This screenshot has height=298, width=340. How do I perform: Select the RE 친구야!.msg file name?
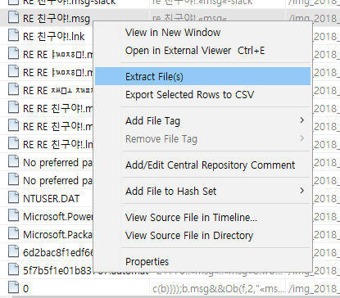pos(57,18)
